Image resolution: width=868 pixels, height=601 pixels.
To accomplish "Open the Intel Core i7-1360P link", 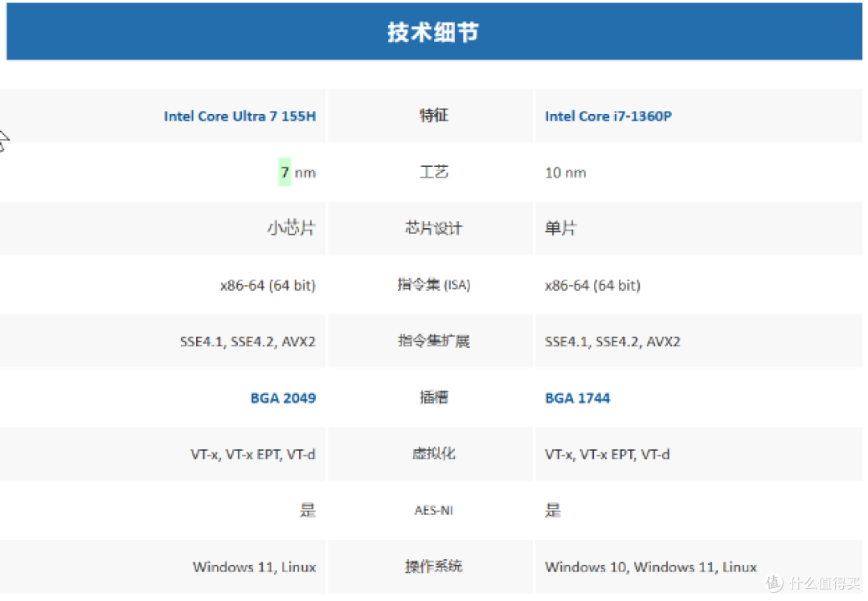I will point(608,117).
